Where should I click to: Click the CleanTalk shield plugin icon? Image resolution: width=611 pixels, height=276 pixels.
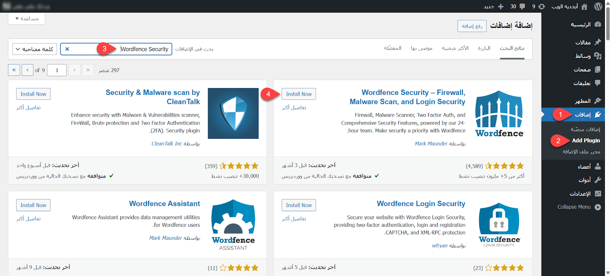[233, 113]
